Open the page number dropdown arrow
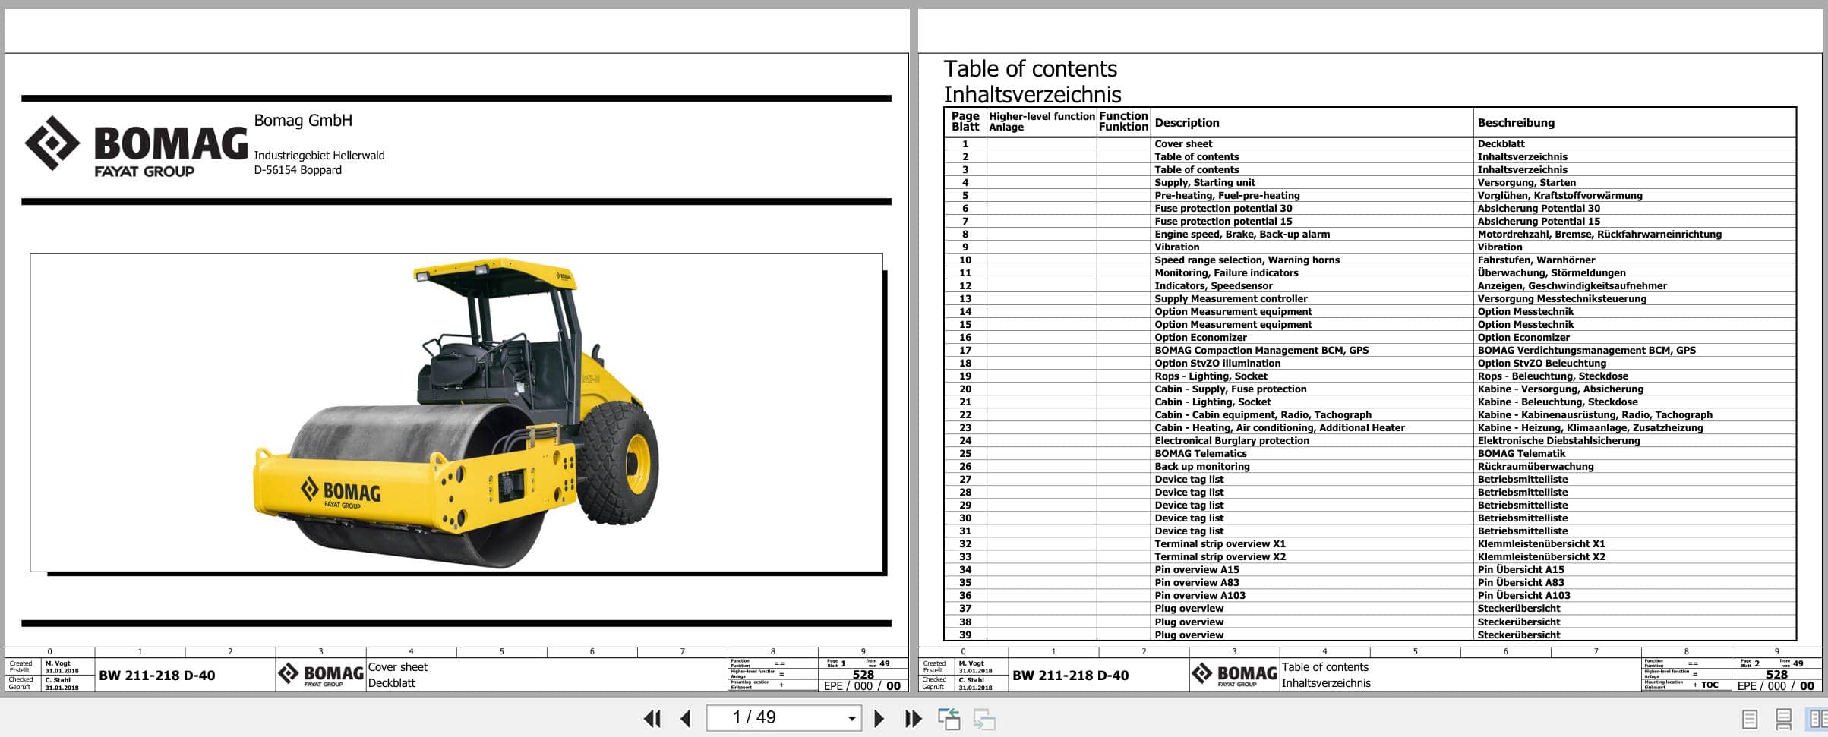The width and height of the screenshot is (1828, 737). coord(852,718)
